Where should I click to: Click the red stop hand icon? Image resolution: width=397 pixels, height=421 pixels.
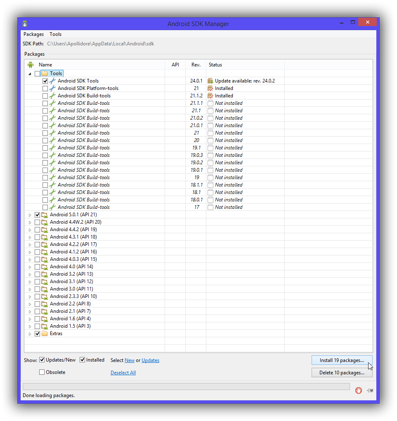[358, 390]
